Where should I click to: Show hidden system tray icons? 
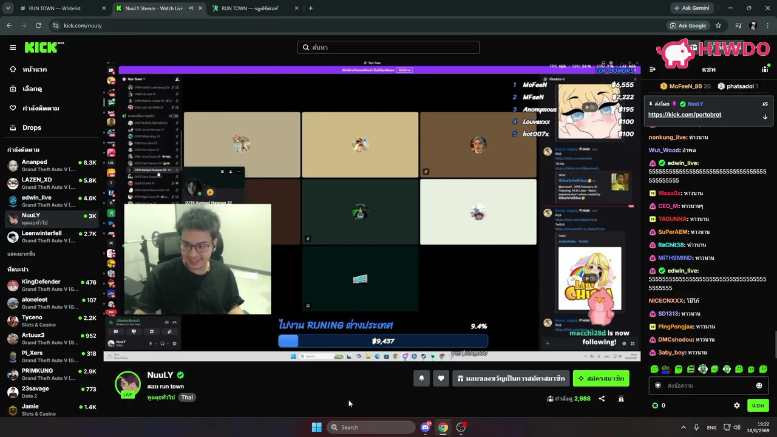pyautogui.click(x=683, y=427)
